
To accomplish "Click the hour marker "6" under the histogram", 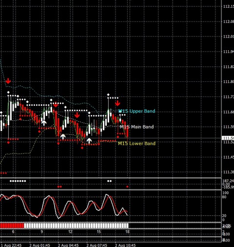I will coord(13,231).
